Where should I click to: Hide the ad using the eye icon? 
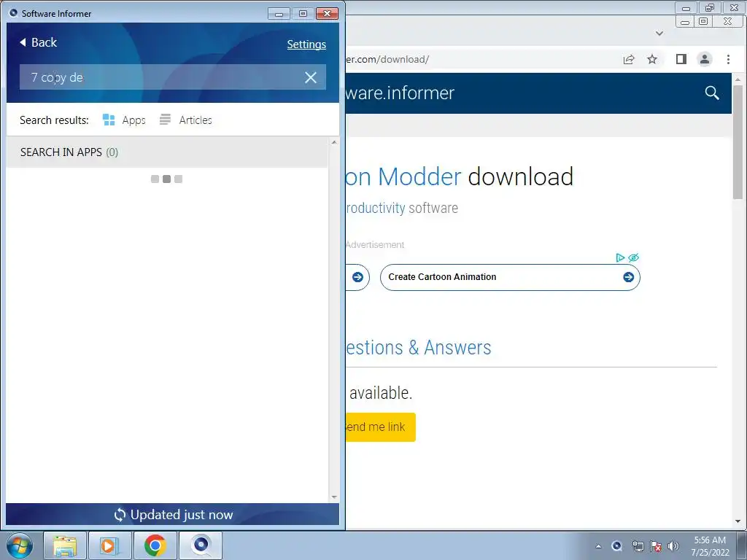(633, 257)
